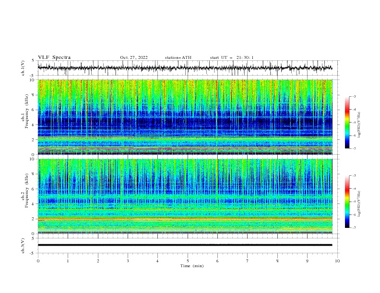Click time axis tick label "2"
This screenshot has width=380, height=293.
[x=98, y=261]
